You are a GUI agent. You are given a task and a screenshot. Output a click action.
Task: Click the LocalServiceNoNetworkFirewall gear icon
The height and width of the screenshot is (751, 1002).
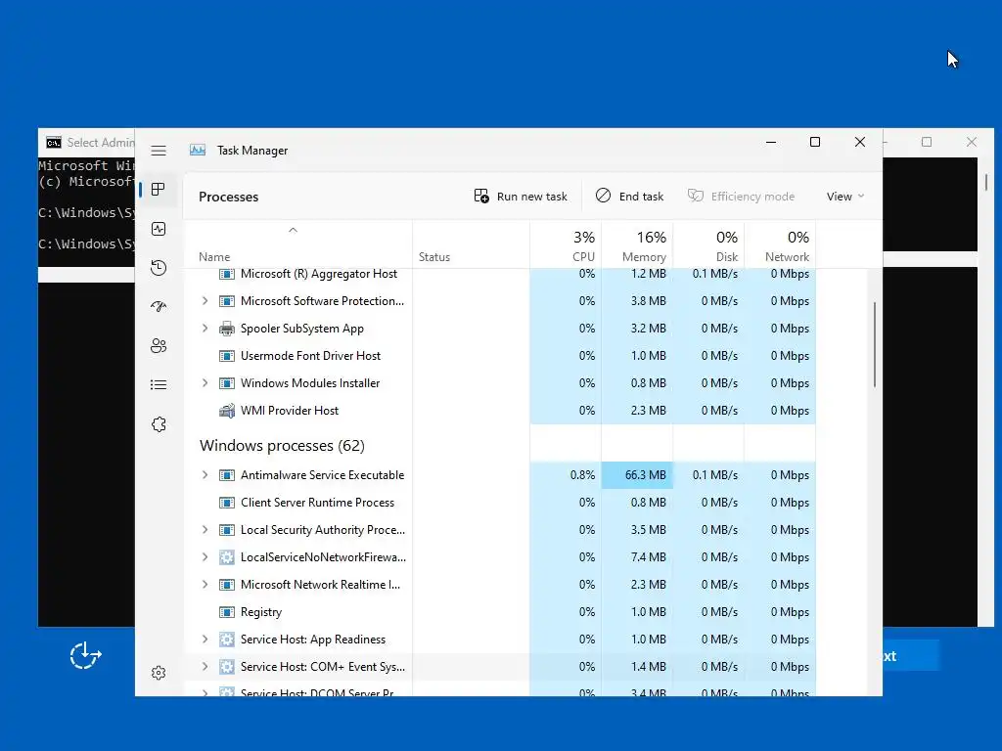[x=227, y=557]
